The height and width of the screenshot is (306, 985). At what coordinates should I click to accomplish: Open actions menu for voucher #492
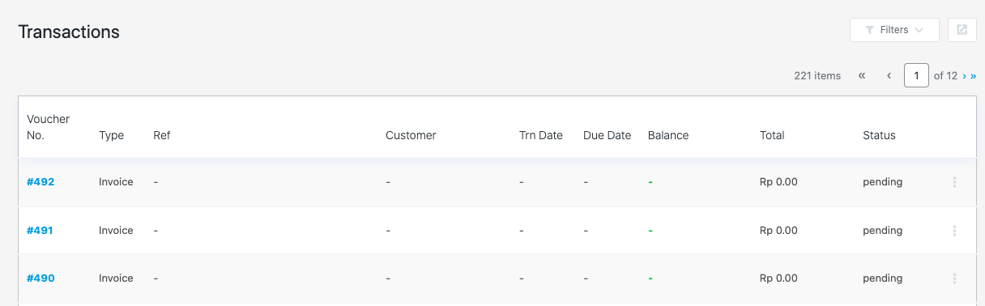pos(954,182)
